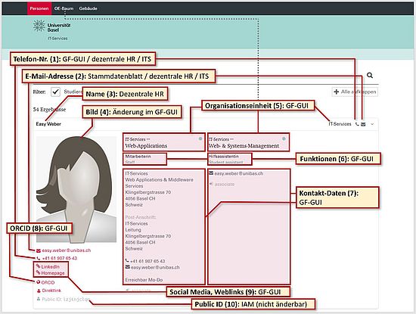Click the phone icon beside IT-Services

pyautogui.click(x=357, y=124)
